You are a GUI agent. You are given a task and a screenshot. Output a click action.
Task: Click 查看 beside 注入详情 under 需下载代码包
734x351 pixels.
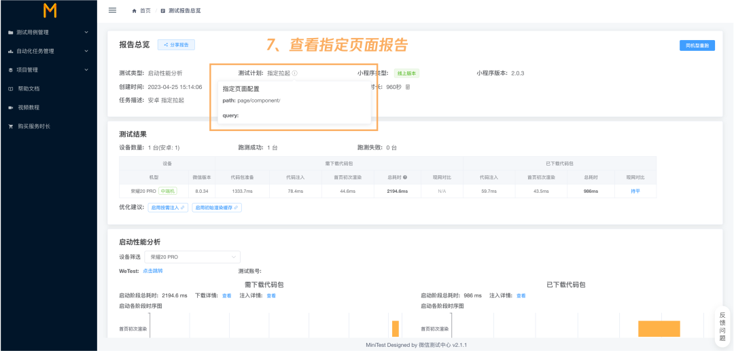tap(271, 296)
